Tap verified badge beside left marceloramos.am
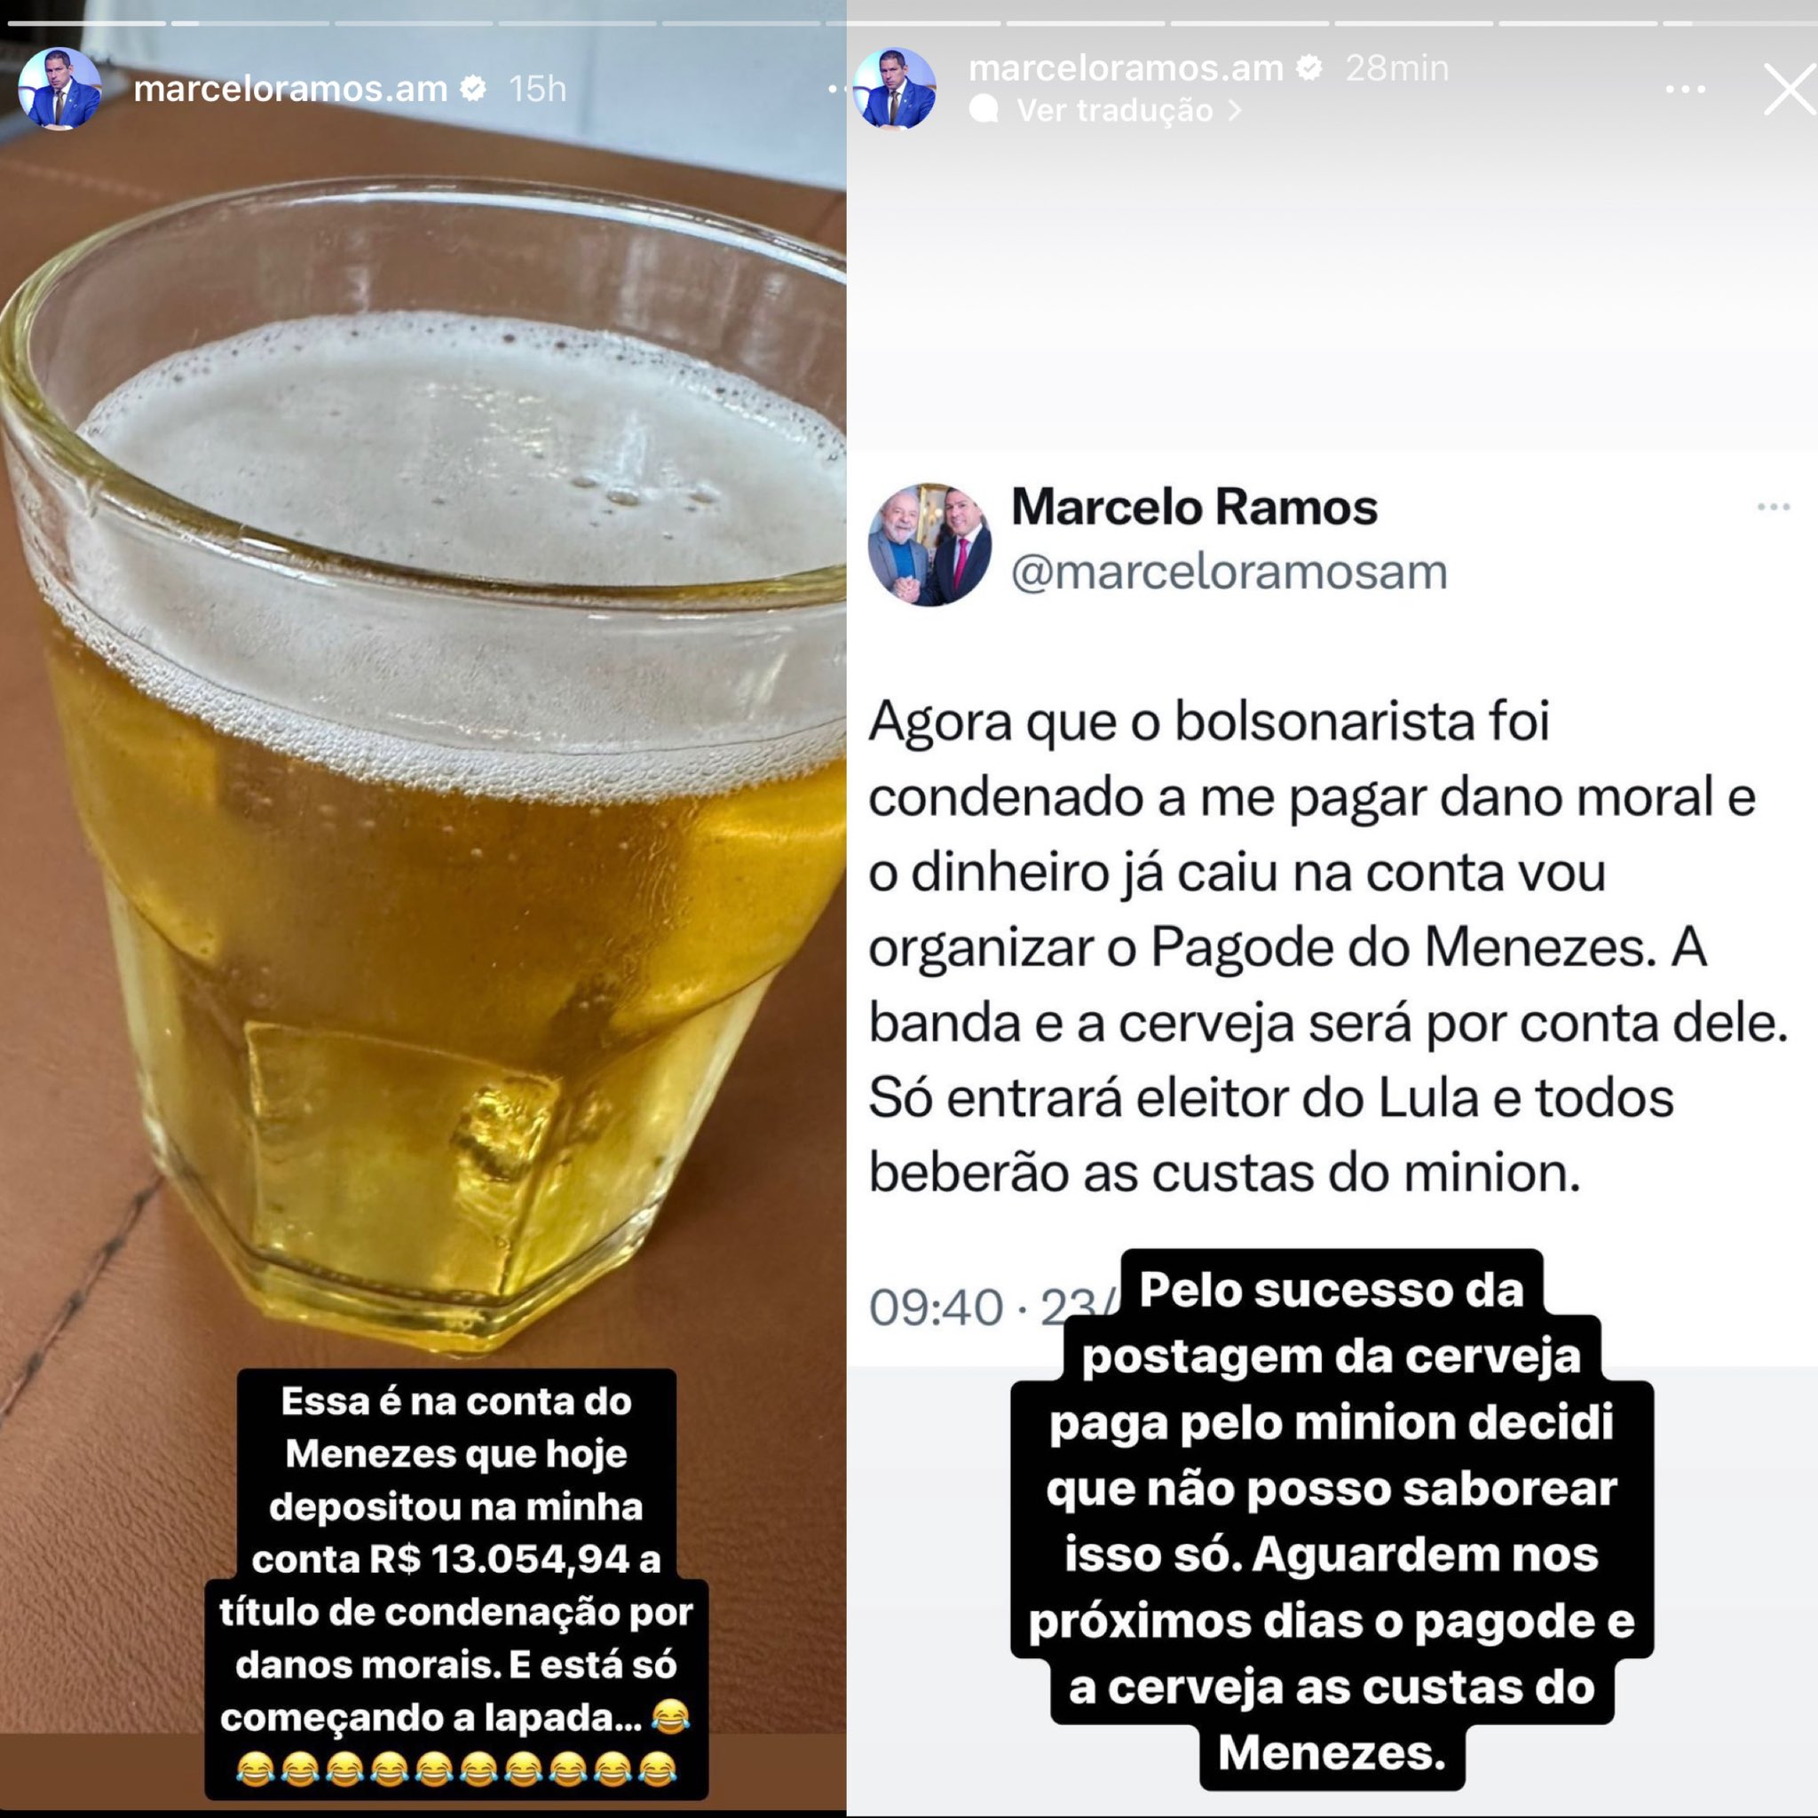The width and height of the screenshot is (1818, 1818). click(473, 89)
